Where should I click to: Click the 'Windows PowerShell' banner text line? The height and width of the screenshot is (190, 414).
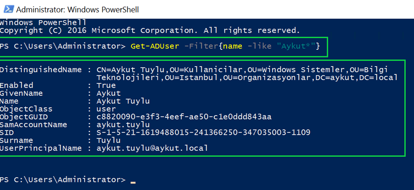(43, 22)
